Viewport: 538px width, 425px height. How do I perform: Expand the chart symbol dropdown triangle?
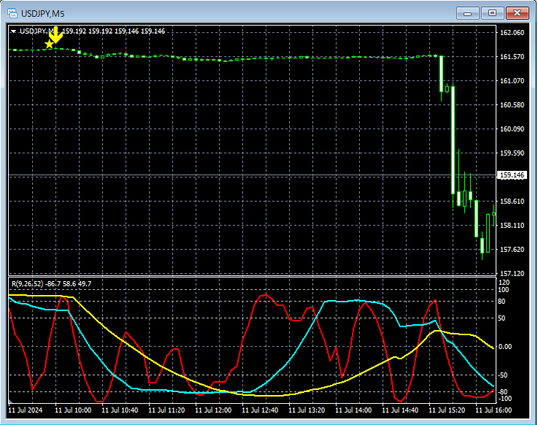click(13, 31)
